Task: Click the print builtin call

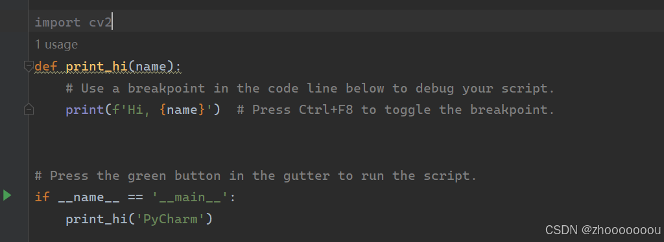Action: coord(85,110)
